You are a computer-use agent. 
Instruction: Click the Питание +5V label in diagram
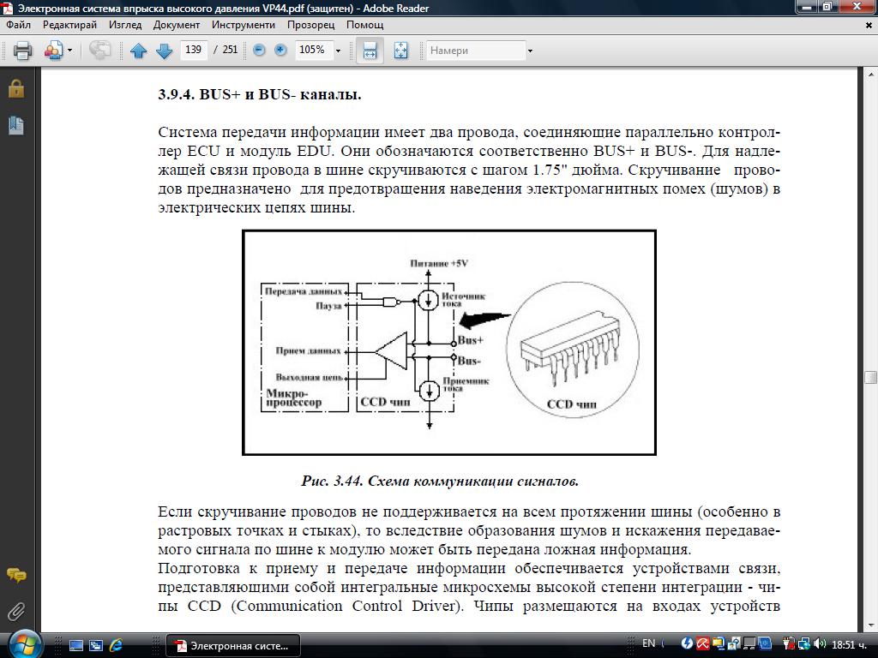tap(439, 263)
